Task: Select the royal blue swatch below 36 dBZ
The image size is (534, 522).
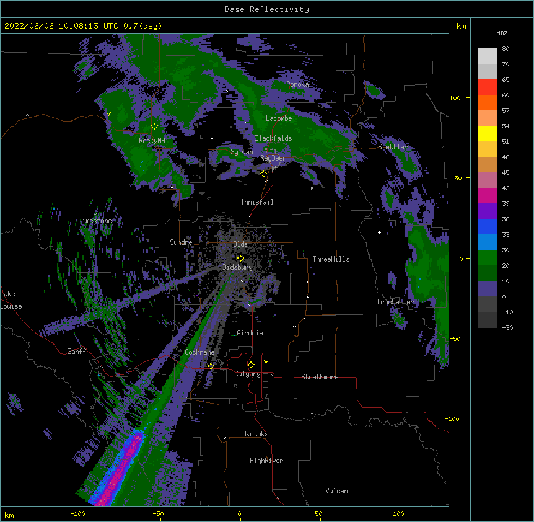Action: pyautogui.click(x=487, y=226)
